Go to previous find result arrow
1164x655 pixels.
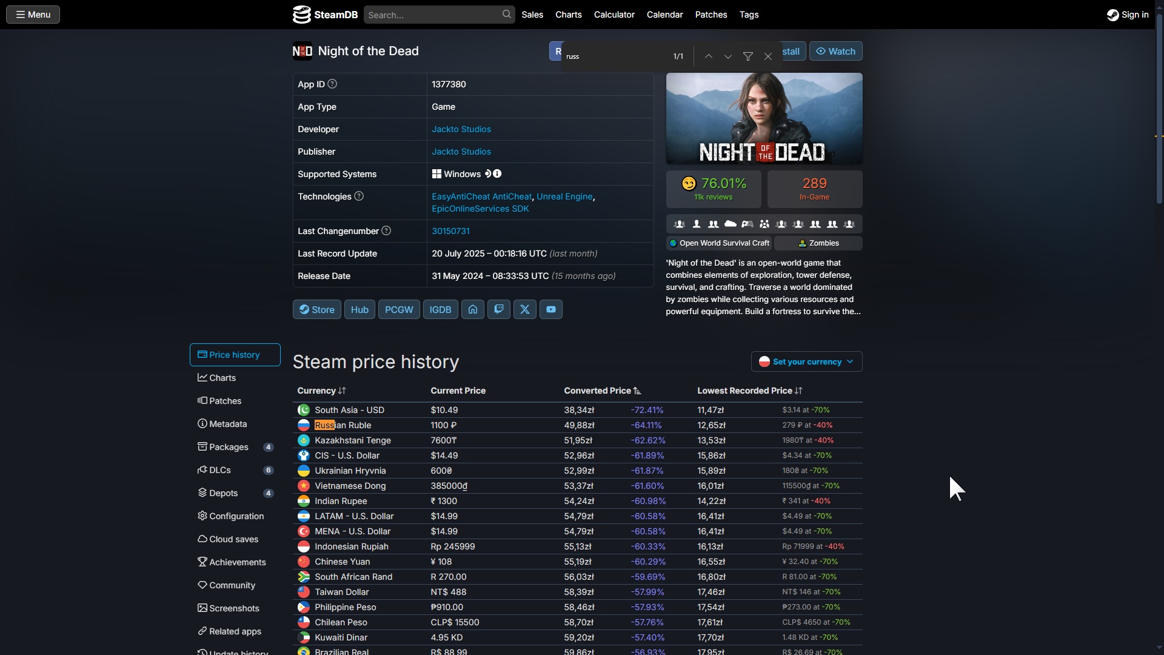708,56
